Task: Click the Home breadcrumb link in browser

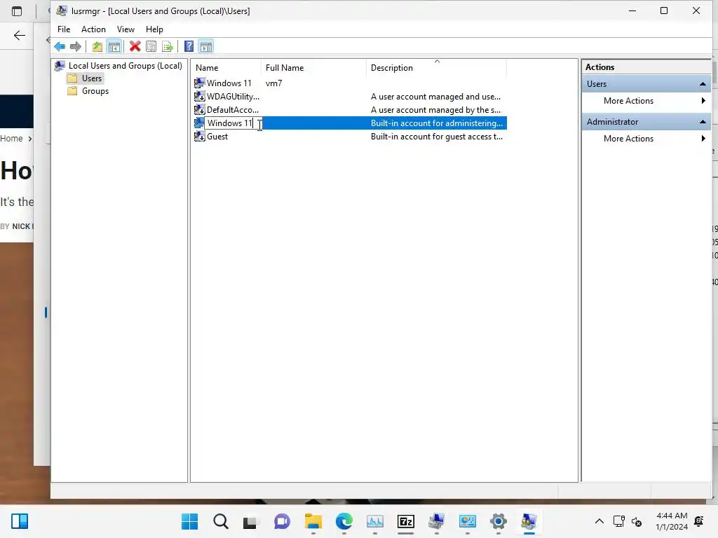Action: coord(11,138)
